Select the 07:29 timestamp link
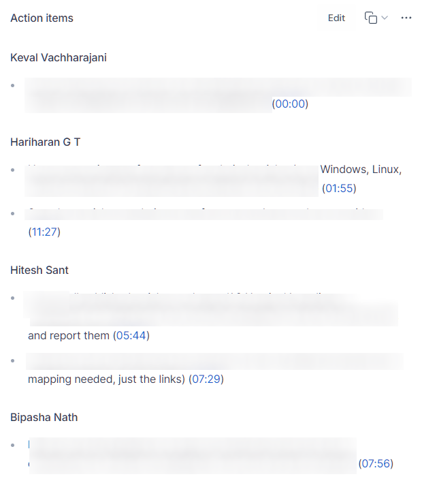The height and width of the screenshot is (481, 422). pos(206,379)
